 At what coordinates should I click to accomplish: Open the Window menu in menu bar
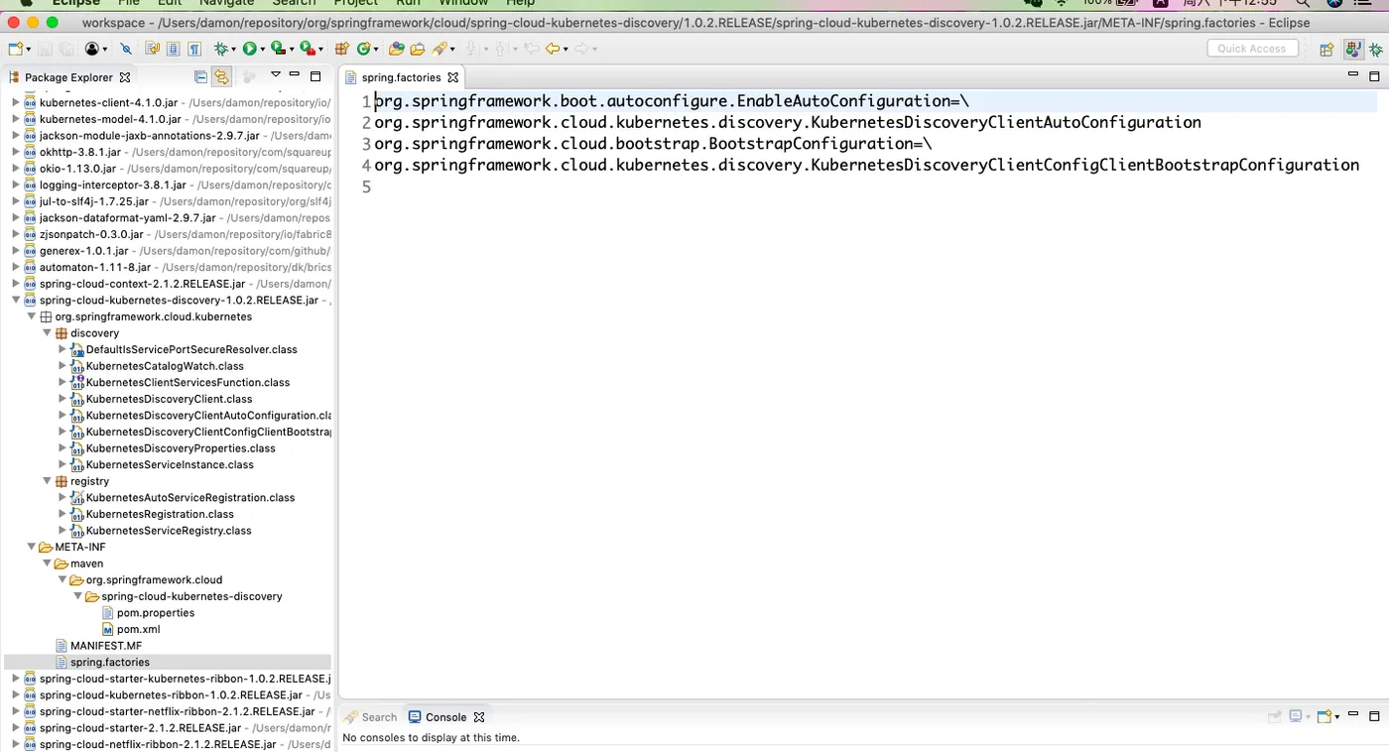(463, 3)
